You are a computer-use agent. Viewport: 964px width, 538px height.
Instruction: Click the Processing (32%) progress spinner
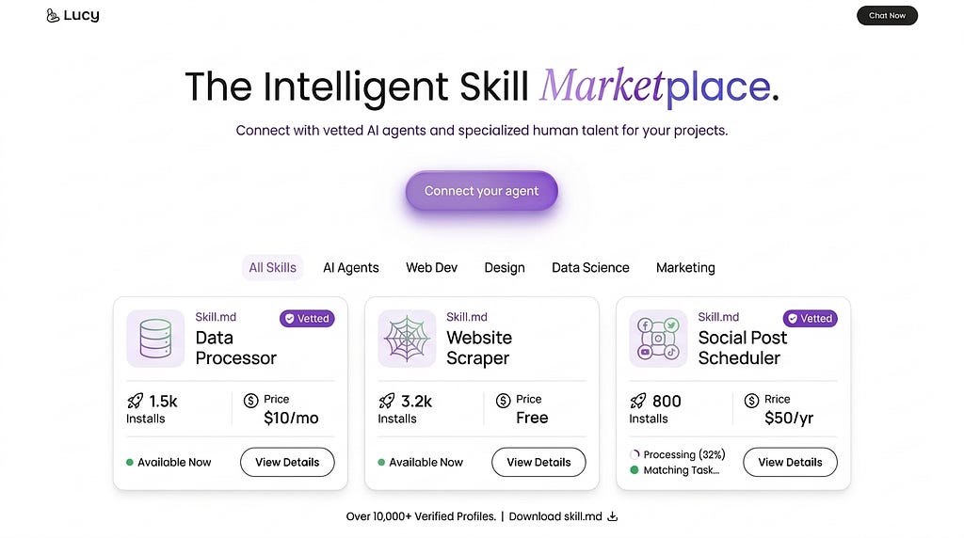click(635, 454)
